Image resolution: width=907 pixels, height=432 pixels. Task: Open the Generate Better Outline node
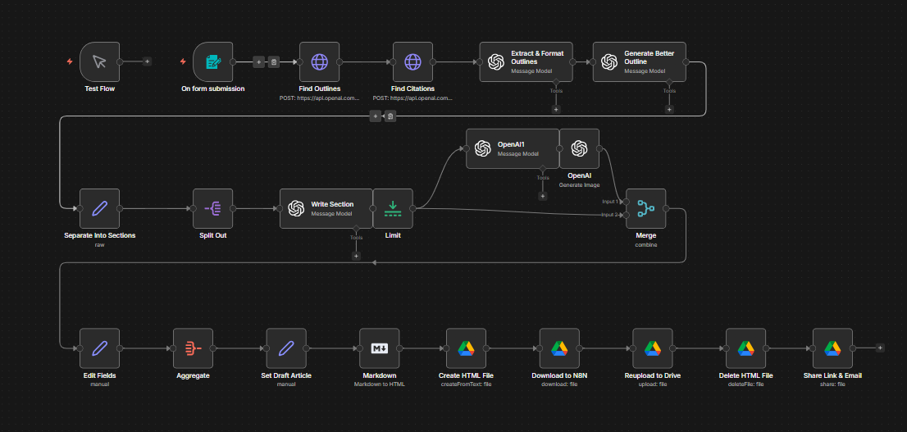point(639,61)
